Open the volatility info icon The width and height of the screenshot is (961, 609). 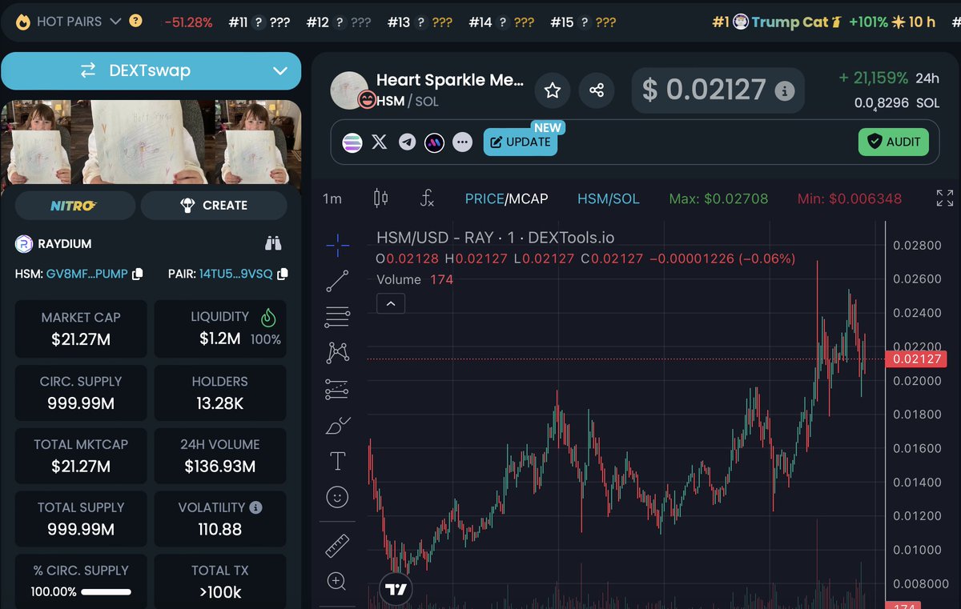pyautogui.click(x=255, y=507)
